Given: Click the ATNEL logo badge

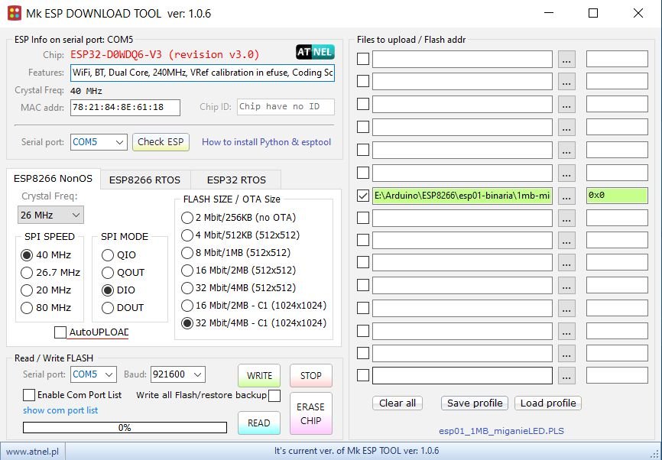Looking at the screenshot, I should click(x=315, y=53).
